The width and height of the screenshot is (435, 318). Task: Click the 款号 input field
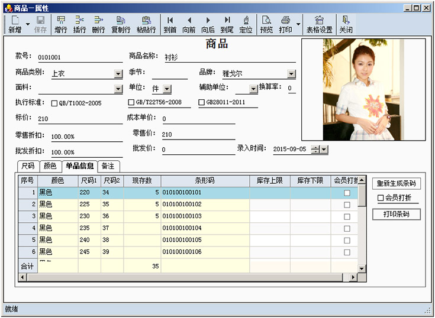click(x=79, y=58)
